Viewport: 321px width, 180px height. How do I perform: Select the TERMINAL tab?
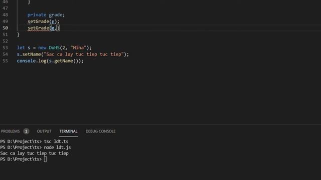click(68, 131)
